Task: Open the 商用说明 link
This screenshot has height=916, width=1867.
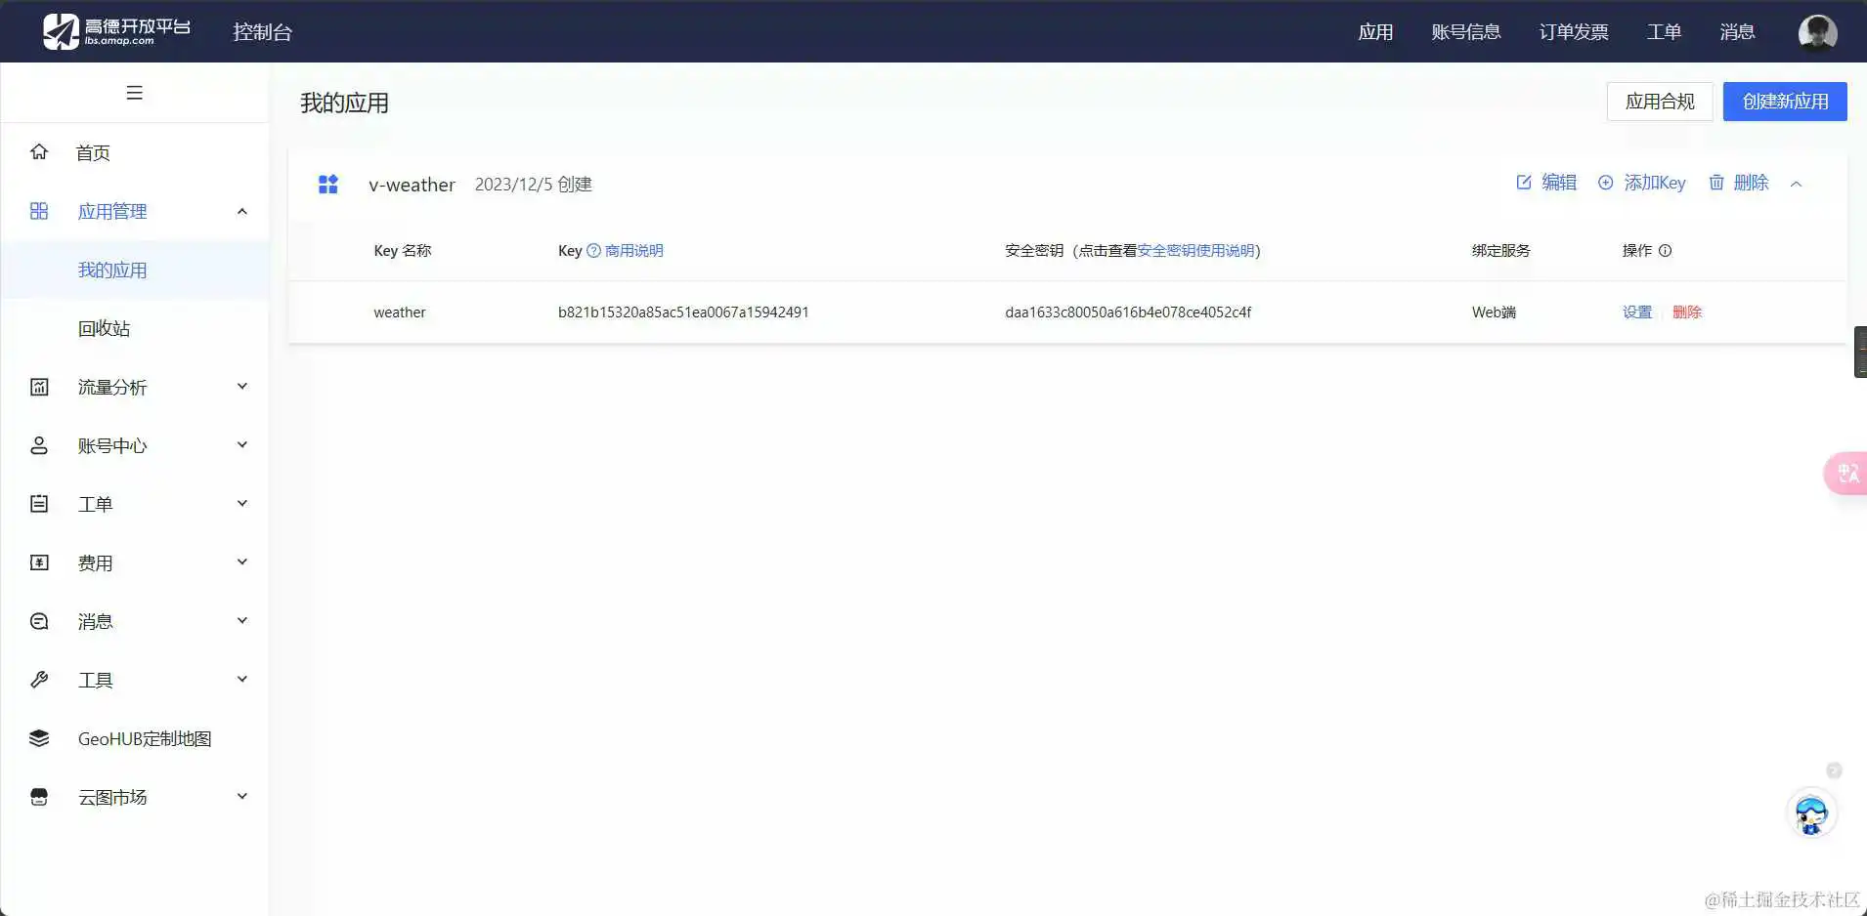Action: click(x=633, y=251)
